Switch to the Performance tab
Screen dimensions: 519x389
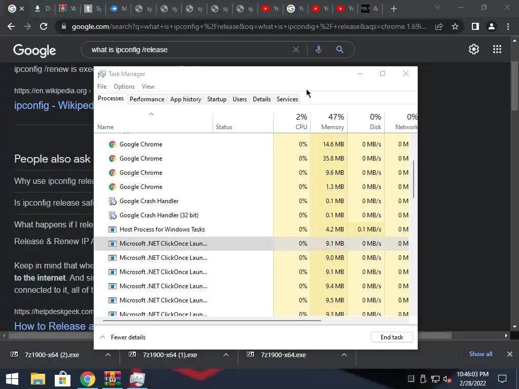(x=147, y=99)
